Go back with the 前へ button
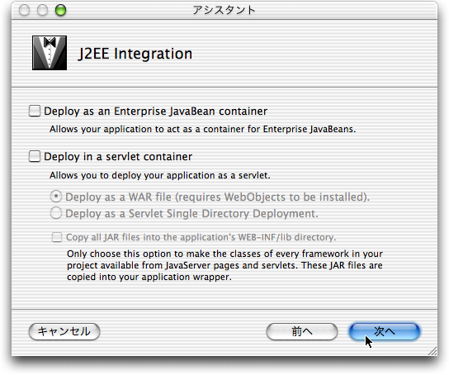The height and width of the screenshot is (375, 449). point(302,332)
